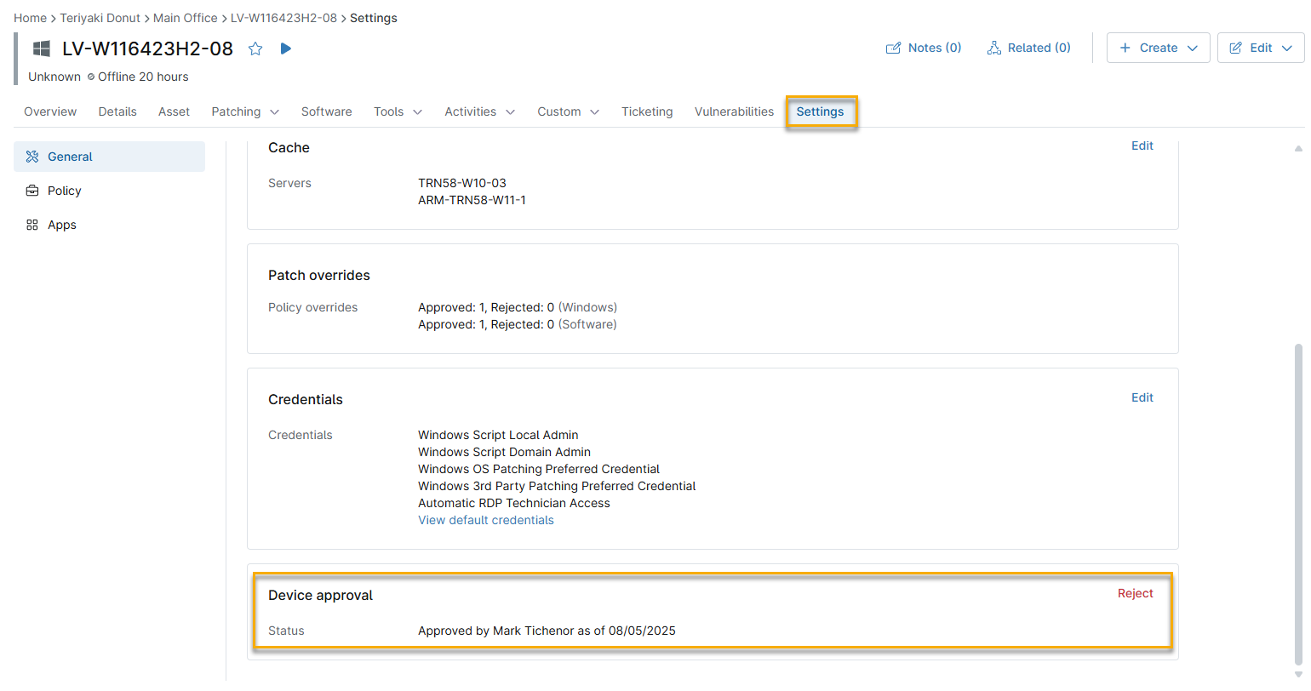Viewport: 1311px width, 691px height.
Task: Click the Windows logo icon in the header
Action: (42, 49)
